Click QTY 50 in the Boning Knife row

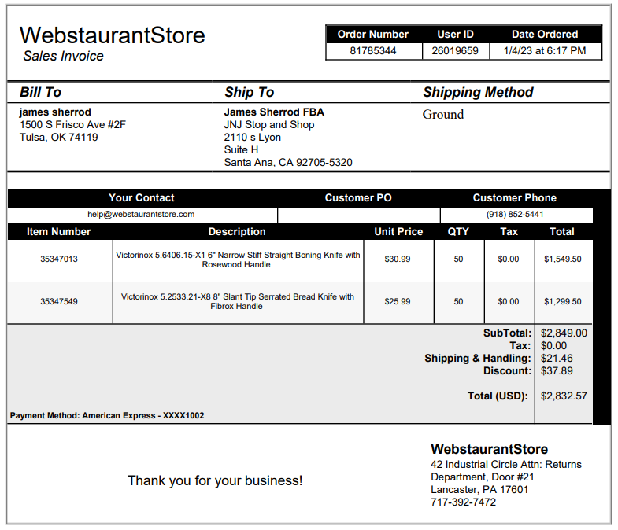tap(458, 259)
